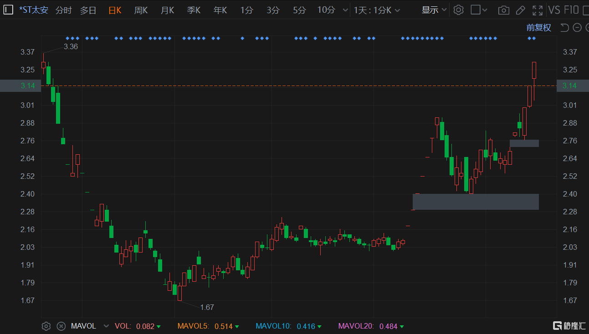Remove the MAVOL indicator panel
The height and width of the screenshot is (334, 589).
tap(61, 326)
